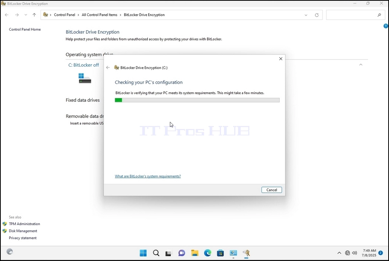Go up one level to All Control Panel Items
This screenshot has height=261, width=389.
(x=34, y=15)
